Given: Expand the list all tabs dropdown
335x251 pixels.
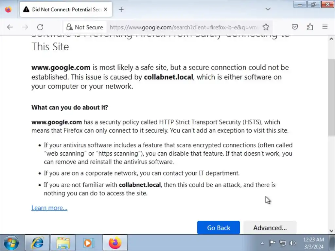Looking at the screenshot, I should (x=268, y=9).
